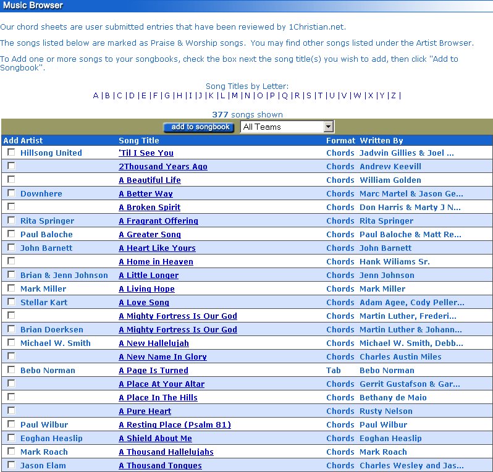Browse songs beginning with letter S
The height and width of the screenshot is (472, 493).
click(x=309, y=96)
